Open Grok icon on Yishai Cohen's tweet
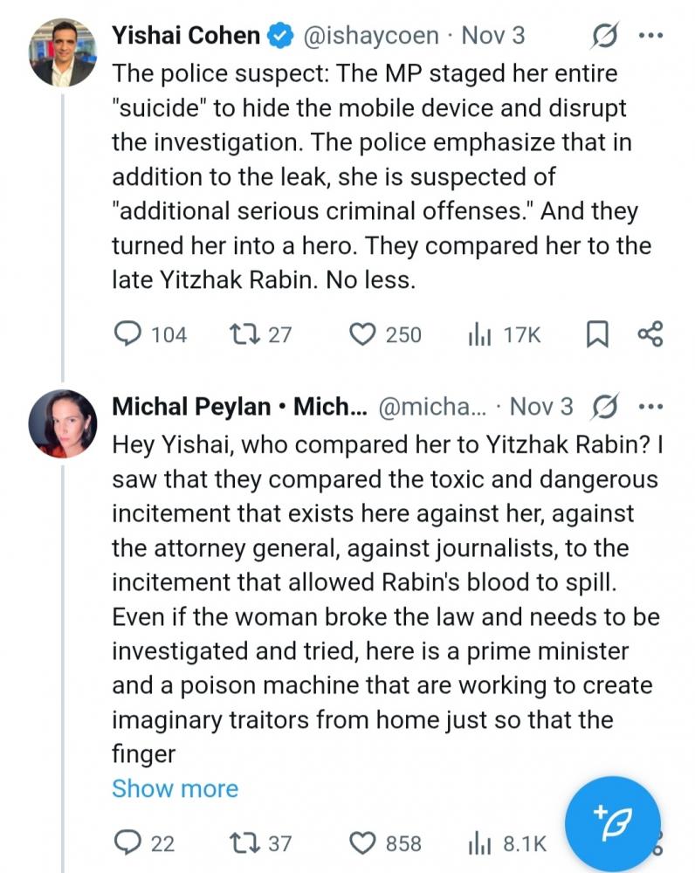695x873 pixels. (x=602, y=37)
